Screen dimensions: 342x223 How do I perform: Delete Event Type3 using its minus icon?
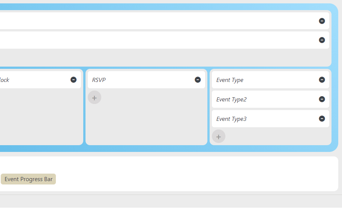(322, 119)
